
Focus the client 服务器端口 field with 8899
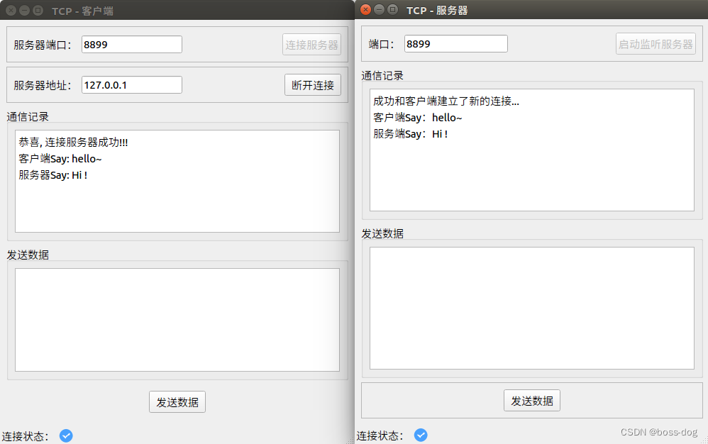point(132,45)
